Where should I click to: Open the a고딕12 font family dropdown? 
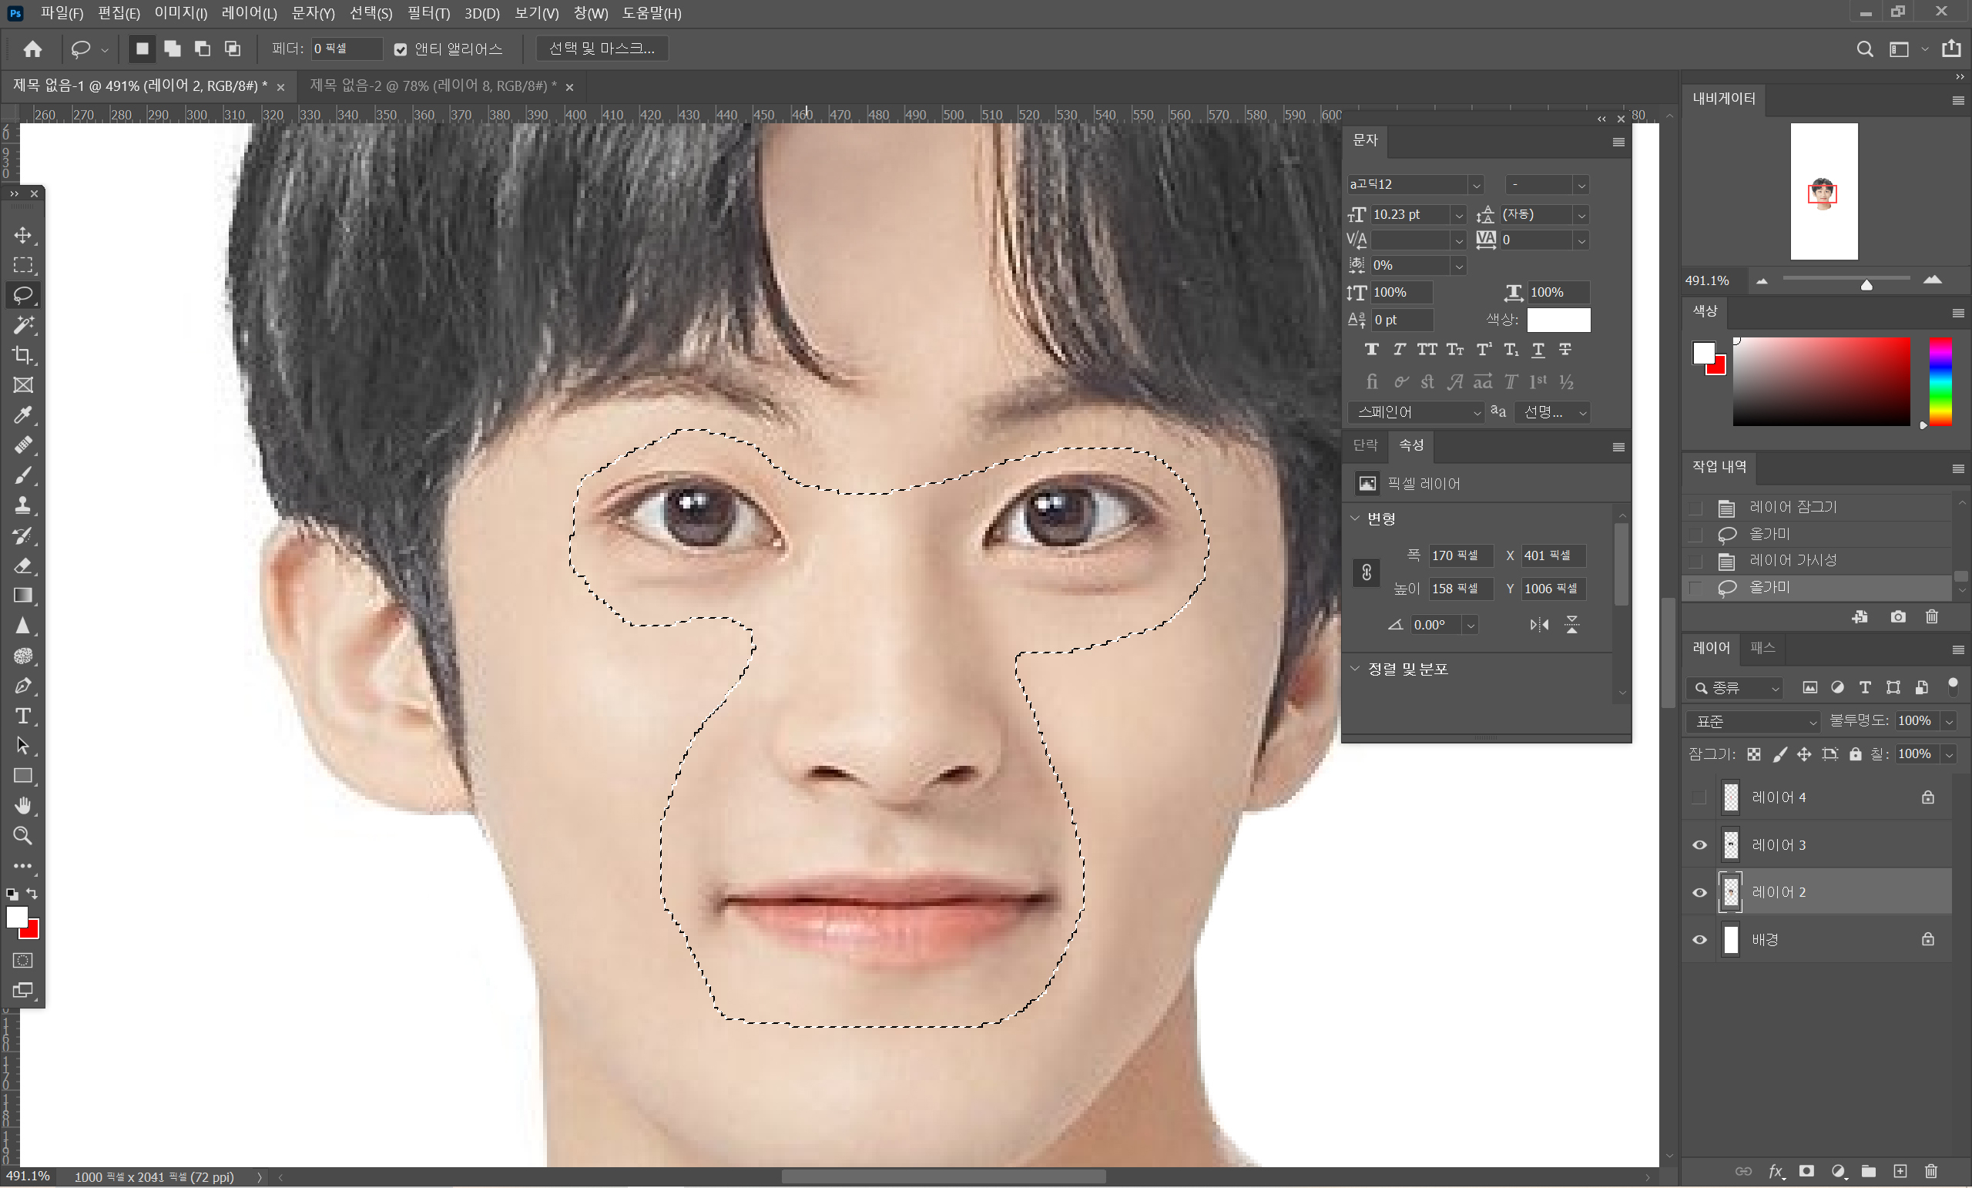[x=1476, y=185]
